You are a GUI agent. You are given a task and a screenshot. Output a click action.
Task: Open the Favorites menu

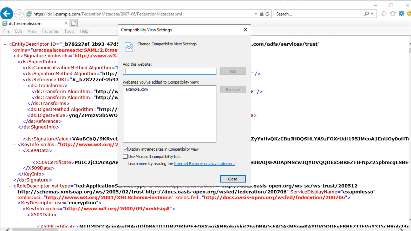(50, 31)
